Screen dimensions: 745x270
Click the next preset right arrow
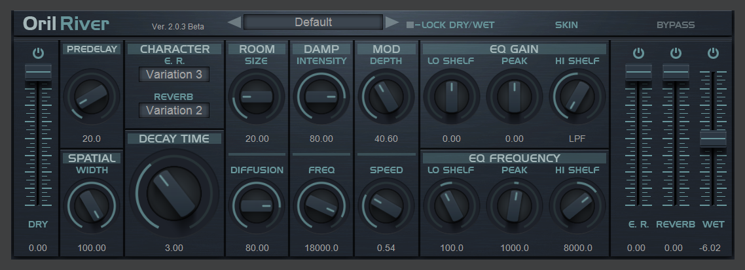coord(391,22)
